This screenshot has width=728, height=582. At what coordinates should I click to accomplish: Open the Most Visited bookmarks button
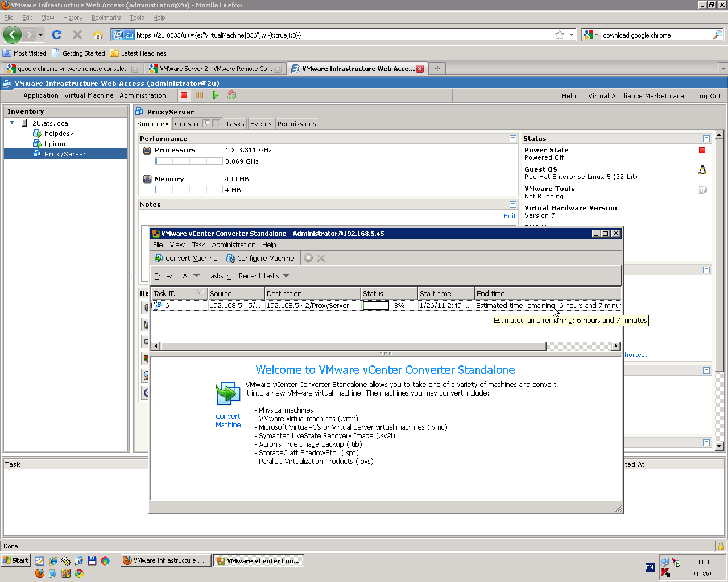point(25,53)
